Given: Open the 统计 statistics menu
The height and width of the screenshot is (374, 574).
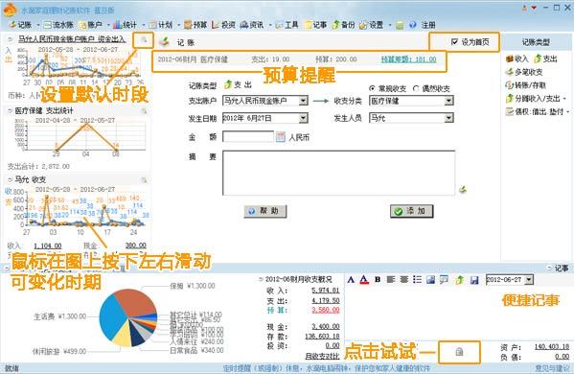Looking at the screenshot, I should pos(125,25).
